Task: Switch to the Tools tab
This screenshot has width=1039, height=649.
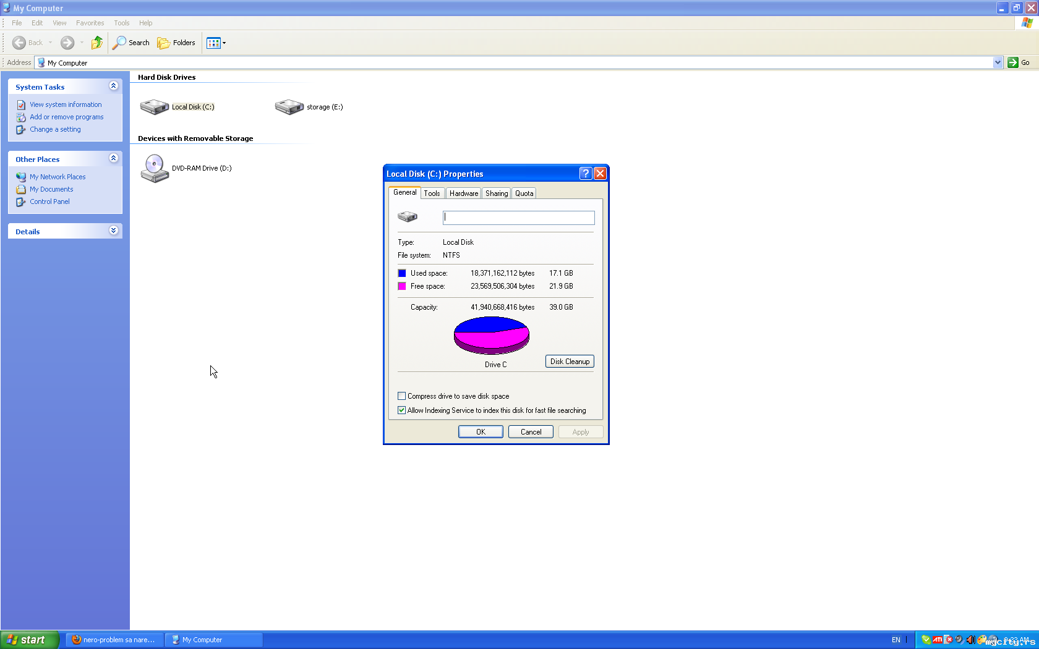Action: pos(432,193)
